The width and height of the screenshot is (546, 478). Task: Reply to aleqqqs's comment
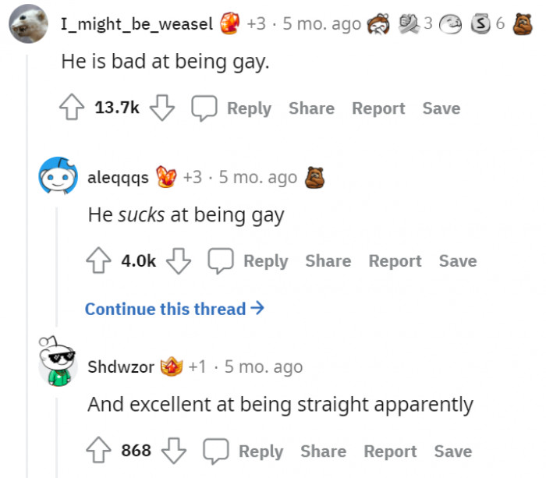266,261
